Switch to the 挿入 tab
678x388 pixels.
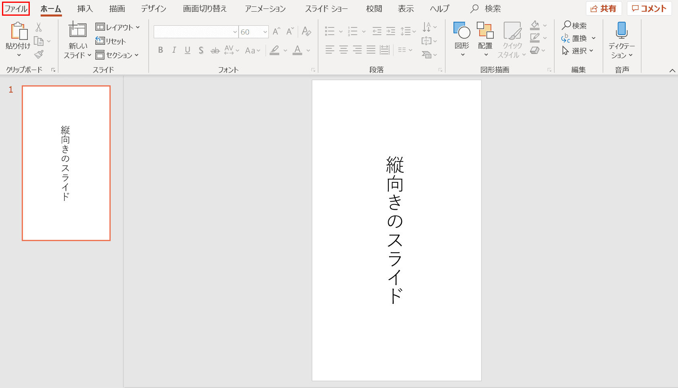tap(85, 8)
